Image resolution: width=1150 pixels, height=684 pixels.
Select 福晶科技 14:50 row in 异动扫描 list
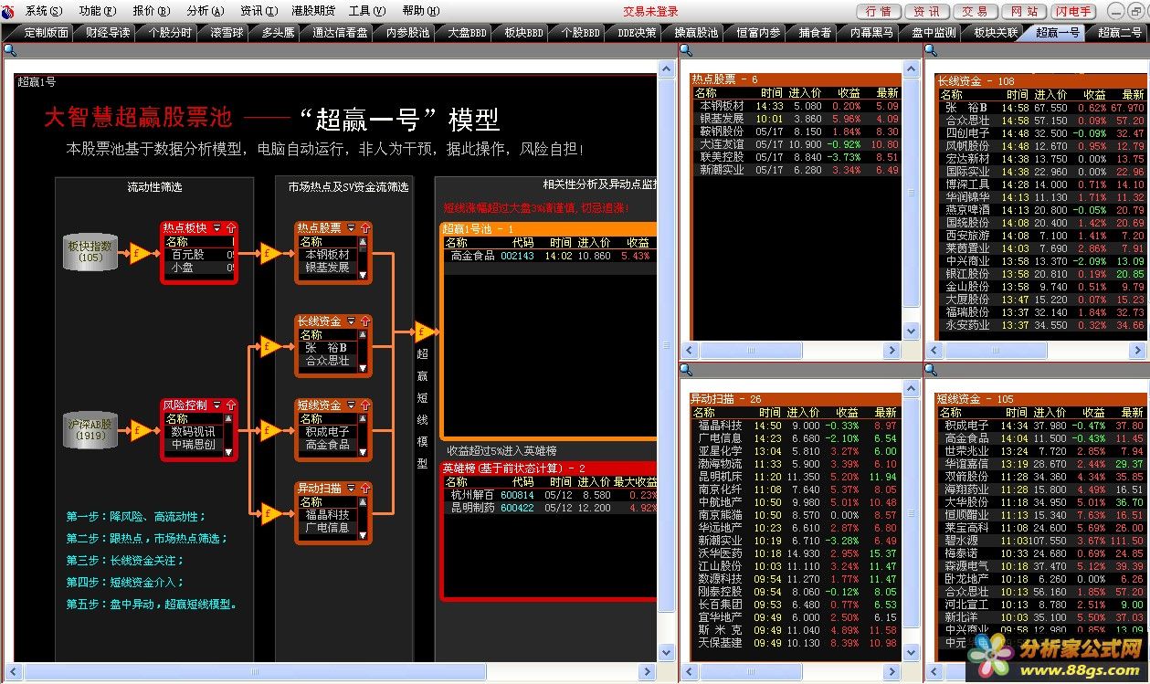797,426
